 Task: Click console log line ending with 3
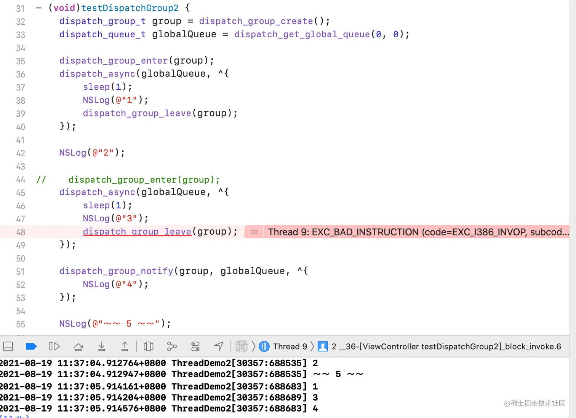[x=159, y=397]
